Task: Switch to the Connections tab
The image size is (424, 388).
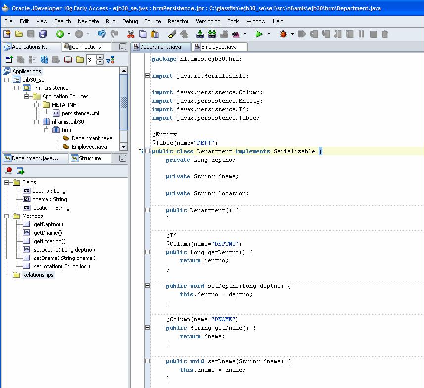Action: click(86, 47)
